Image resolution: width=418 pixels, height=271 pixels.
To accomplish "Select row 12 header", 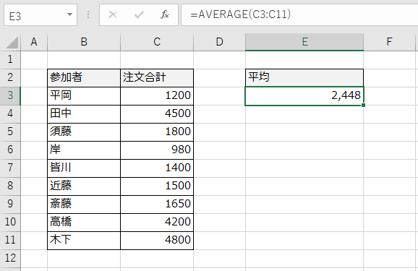I will [10, 258].
